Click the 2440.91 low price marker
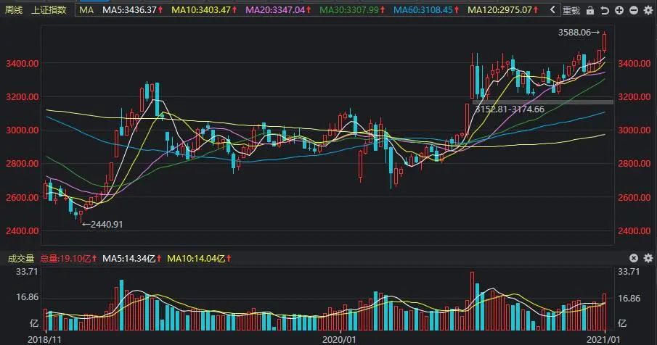 click(102, 225)
